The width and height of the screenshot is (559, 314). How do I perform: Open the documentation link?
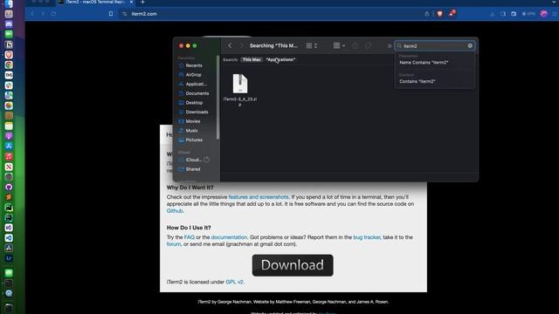coord(229,237)
